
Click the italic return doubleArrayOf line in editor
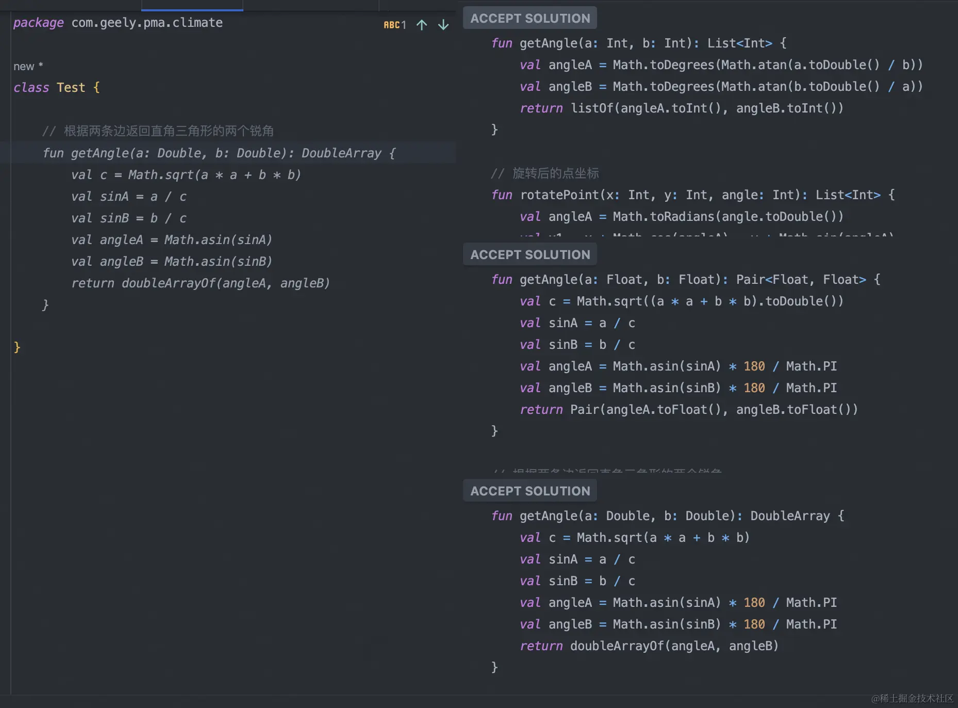pos(200,283)
